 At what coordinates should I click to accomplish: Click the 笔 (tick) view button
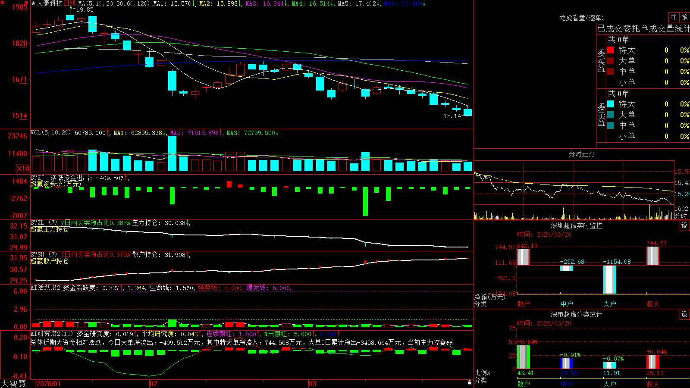pyautogui.click(x=685, y=18)
